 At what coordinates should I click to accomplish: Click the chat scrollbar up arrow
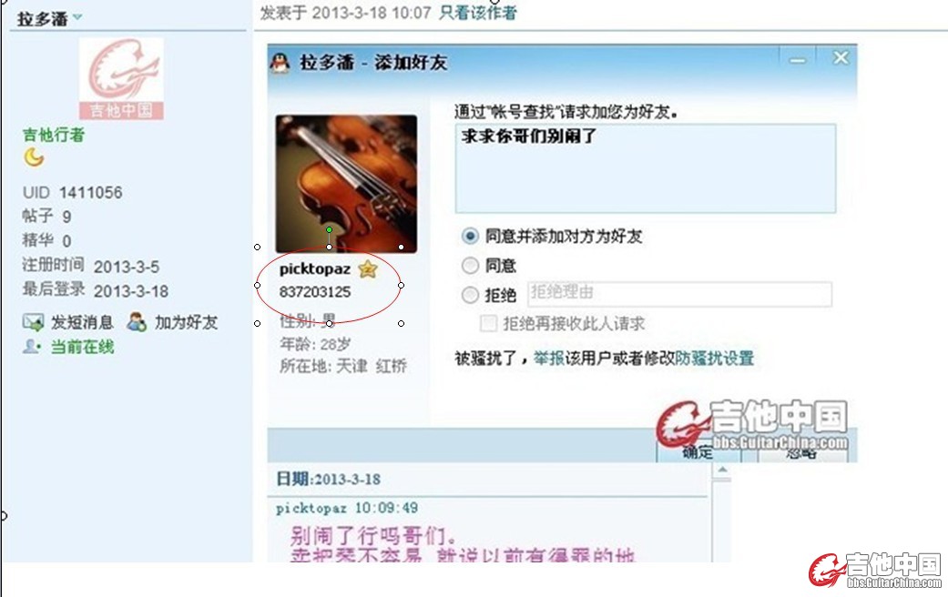[x=722, y=471]
